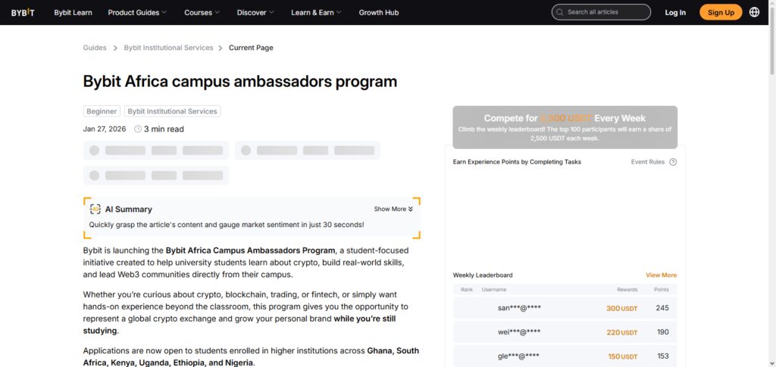Click the Username column header
Image resolution: width=776 pixels, height=367 pixels.
[x=494, y=290]
